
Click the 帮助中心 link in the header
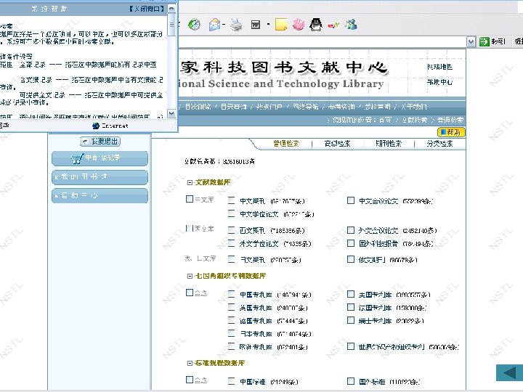coord(439,82)
